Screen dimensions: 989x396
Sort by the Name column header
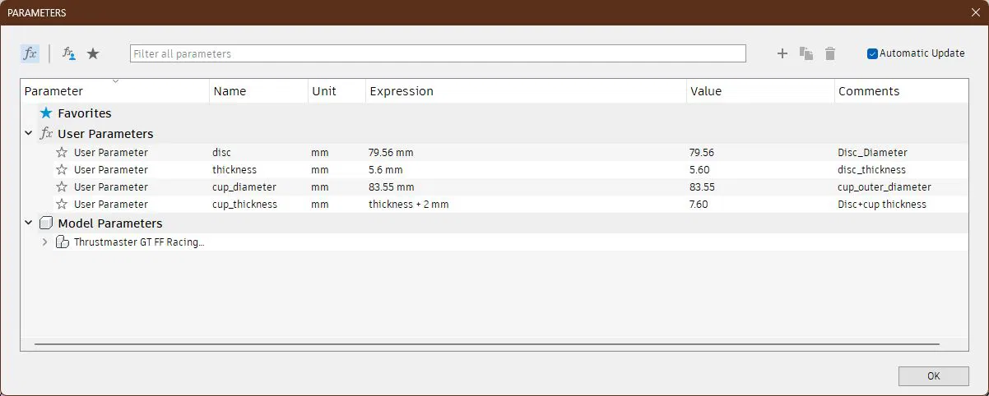(x=259, y=91)
